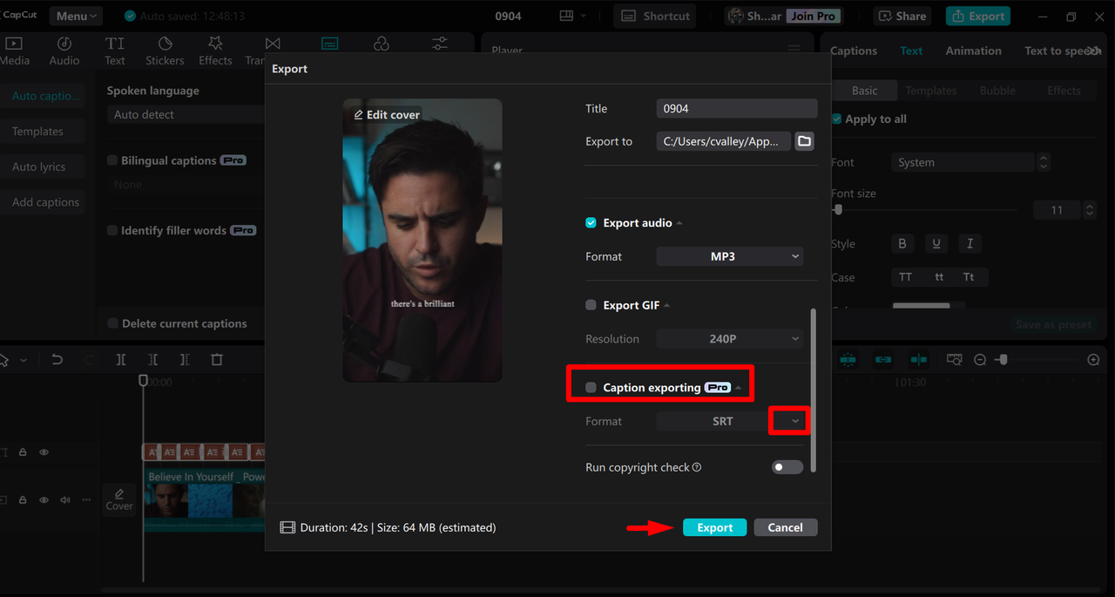1115x597 pixels.
Task: Click the timeline zoom-in magnifier
Action: click(x=1093, y=360)
